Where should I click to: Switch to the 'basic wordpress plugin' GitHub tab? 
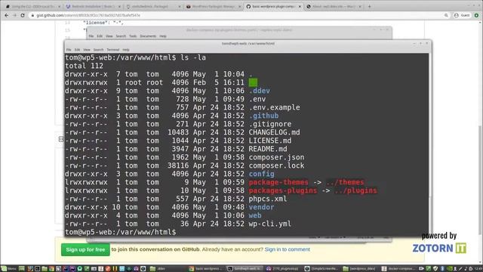(x=273, y=6)
